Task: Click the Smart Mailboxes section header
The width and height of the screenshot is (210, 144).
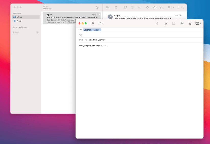Action: (20, 27)
